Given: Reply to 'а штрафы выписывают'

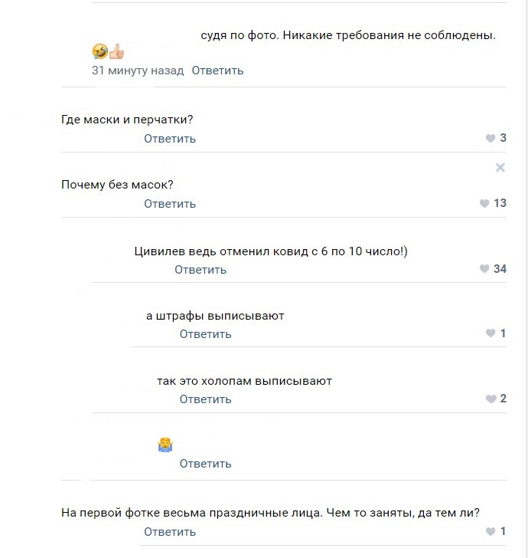Looking at the screenshot, I should (205, 334).
